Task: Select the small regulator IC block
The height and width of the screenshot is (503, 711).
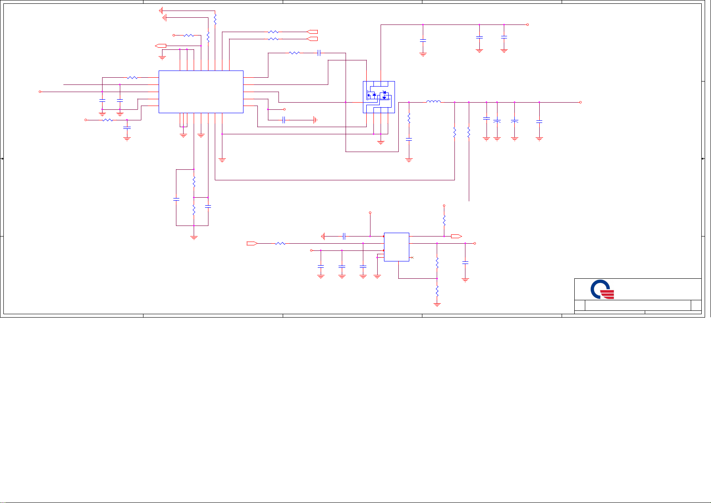Action: point(396,247)
